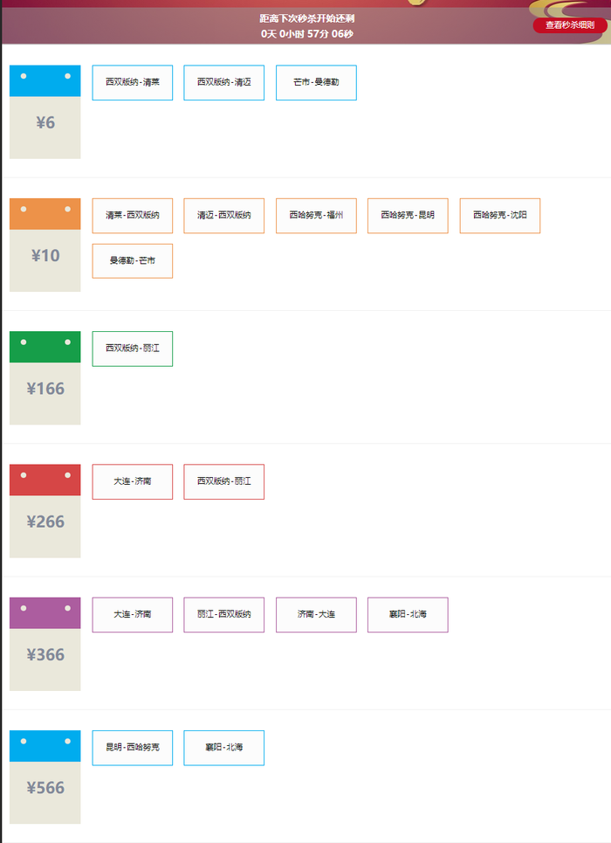This screenshot has width=611, height=843.
Task: Click the flash sale countdown timer text
Action: [306, 33]
